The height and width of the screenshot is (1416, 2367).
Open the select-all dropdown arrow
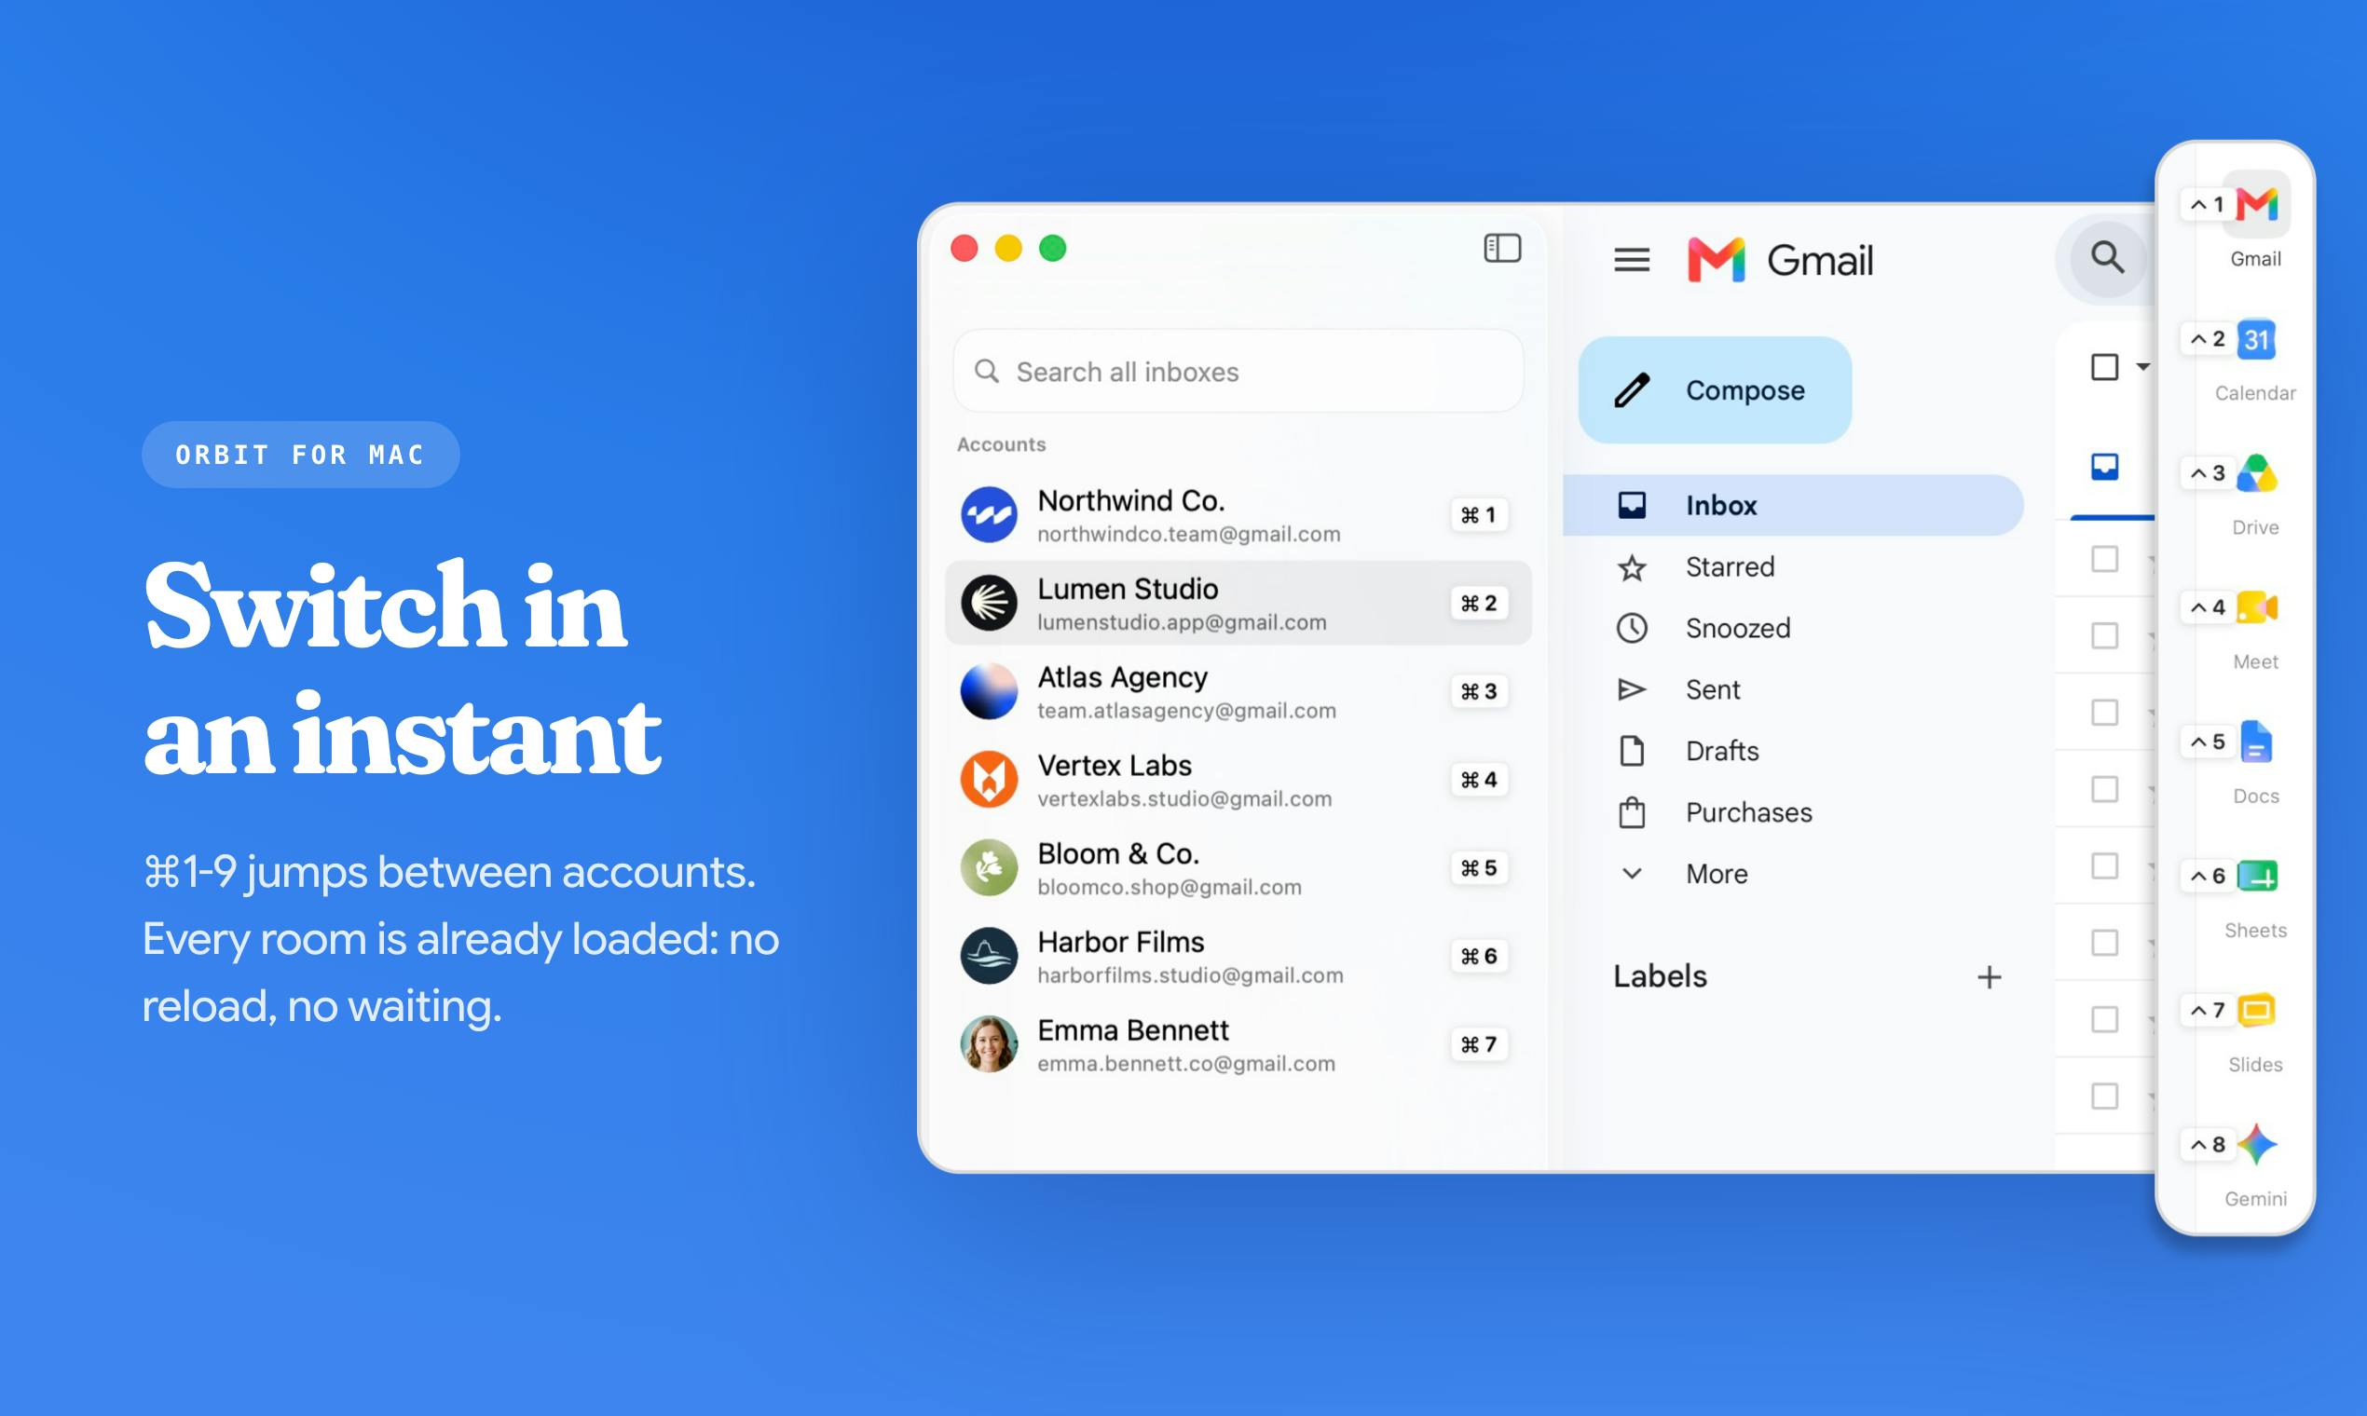2142,367
